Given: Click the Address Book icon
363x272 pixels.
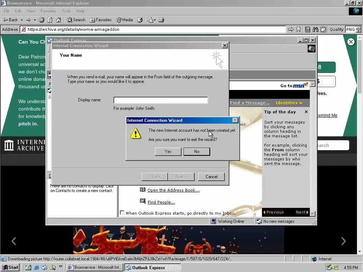Looking at the screenshot, I should click(x=143, y=190).
